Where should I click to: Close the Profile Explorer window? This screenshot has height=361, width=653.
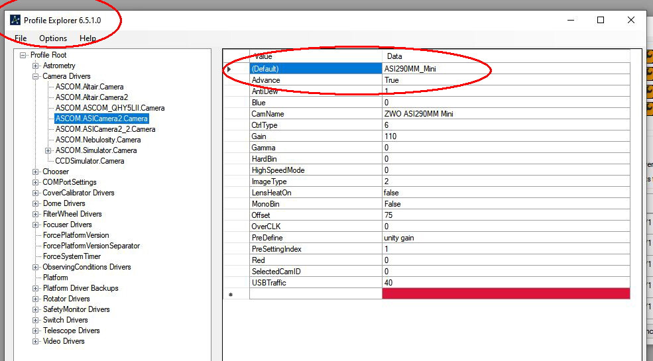(x=631, y=20)
